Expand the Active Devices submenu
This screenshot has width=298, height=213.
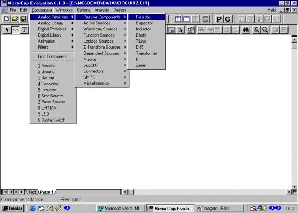102,23
